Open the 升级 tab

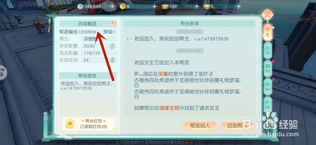(268, 104)
